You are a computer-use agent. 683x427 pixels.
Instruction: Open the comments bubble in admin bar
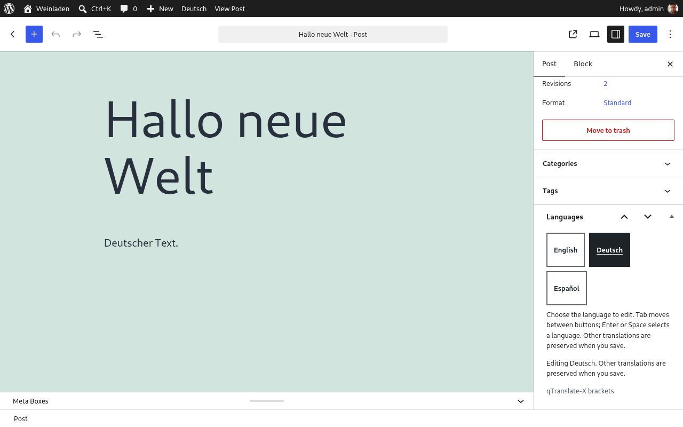(x=129, y=9)
